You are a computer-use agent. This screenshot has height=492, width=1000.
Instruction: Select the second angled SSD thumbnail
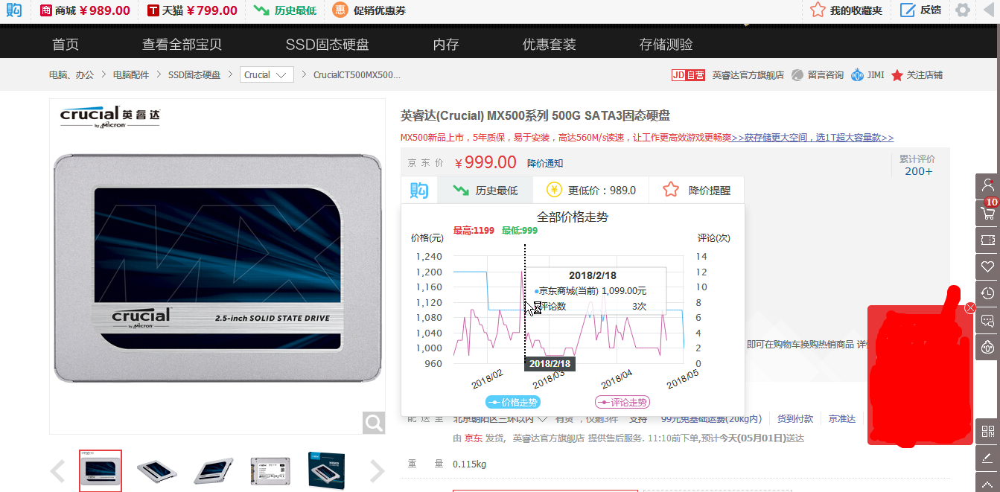tap(157, 471)
